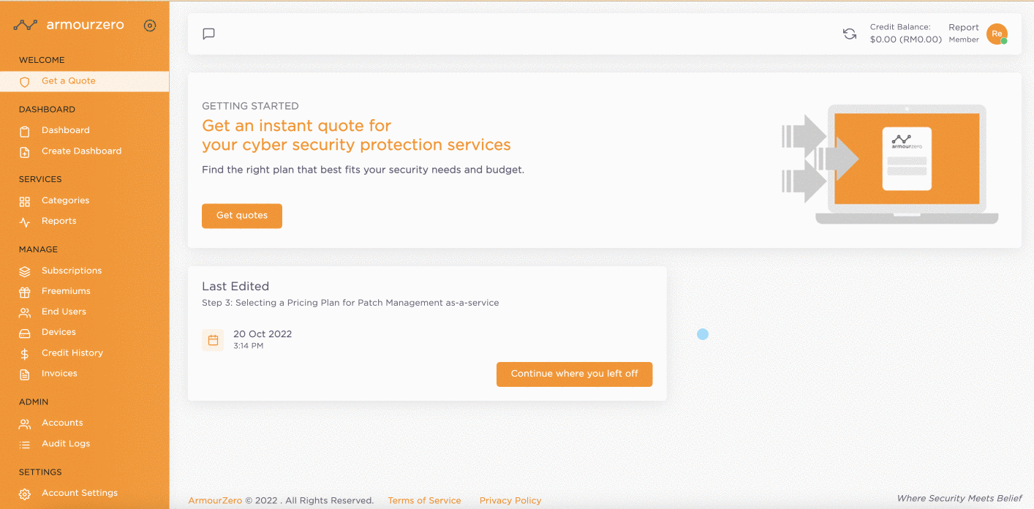Image resolution: width=1034 pixels, height=509 pixels.
Task: Click the Credit History dollar icon
Action: click(25, 354)
